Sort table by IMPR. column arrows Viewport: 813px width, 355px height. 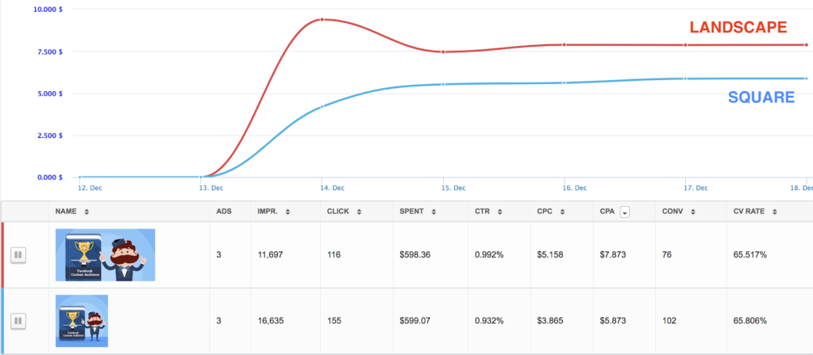(287, 212)
